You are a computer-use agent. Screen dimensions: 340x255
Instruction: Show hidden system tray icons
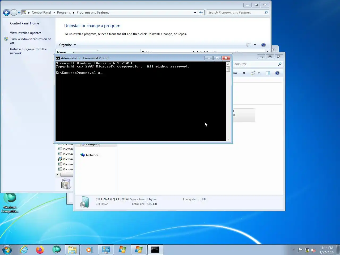[x=294, y=250]
